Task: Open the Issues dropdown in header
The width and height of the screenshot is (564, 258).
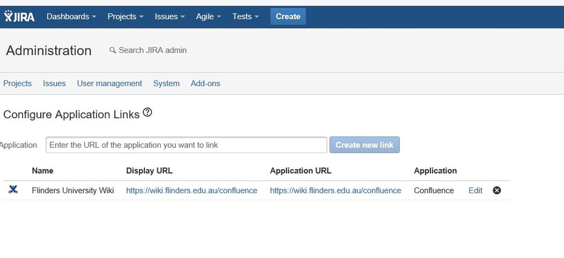Action: pos(170,16)
